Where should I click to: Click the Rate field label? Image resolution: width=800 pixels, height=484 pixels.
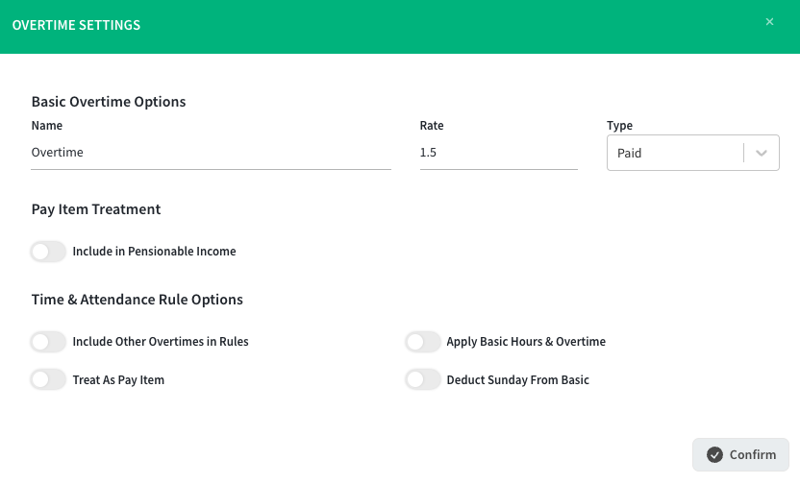click(432, 126)
